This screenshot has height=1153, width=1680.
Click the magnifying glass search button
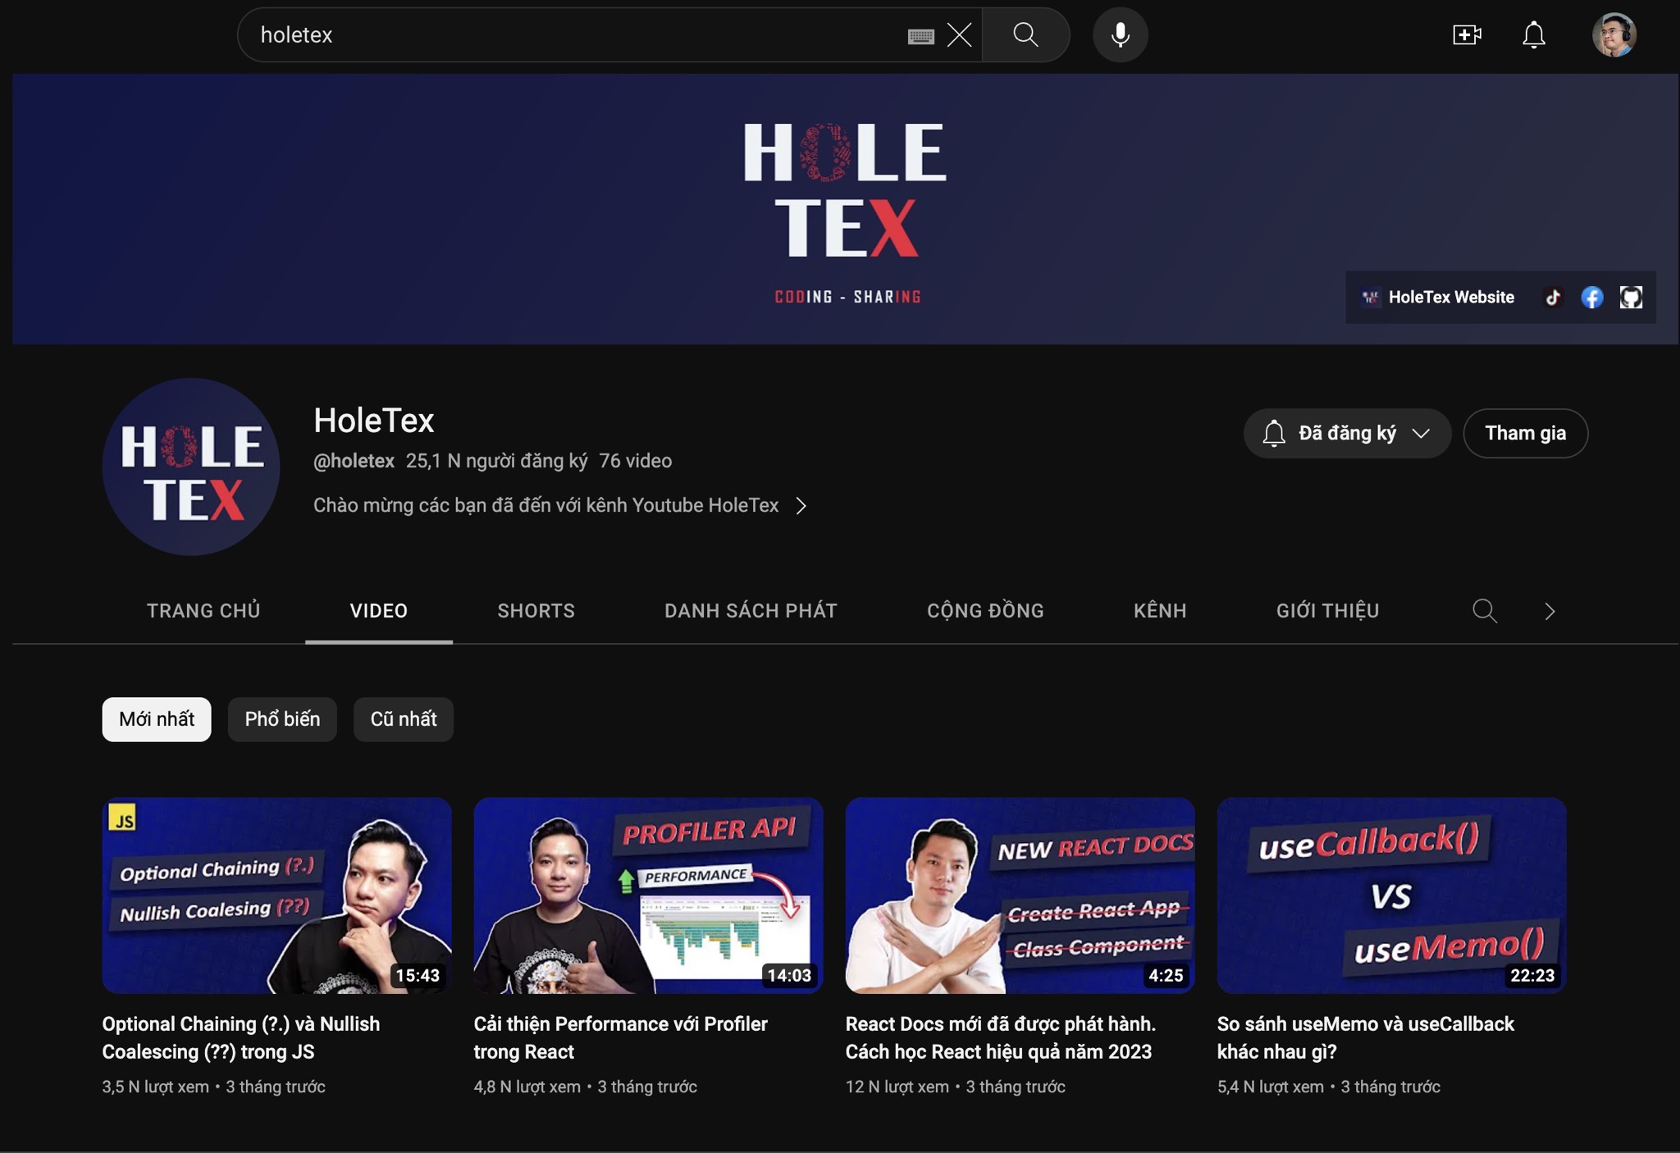pos(1025,34)
